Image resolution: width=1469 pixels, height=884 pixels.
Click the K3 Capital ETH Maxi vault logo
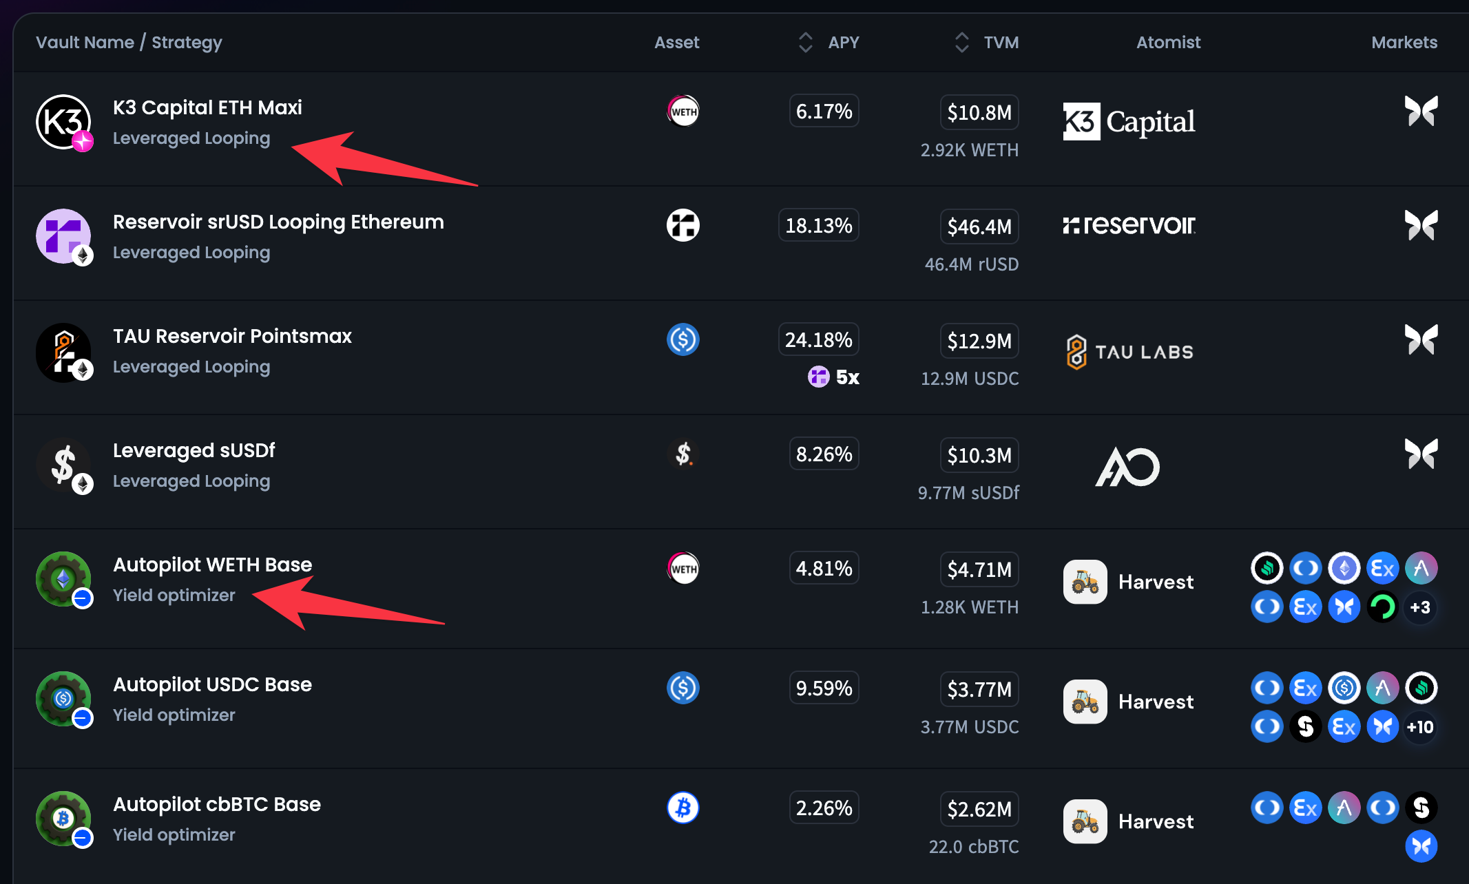(63, 122)
